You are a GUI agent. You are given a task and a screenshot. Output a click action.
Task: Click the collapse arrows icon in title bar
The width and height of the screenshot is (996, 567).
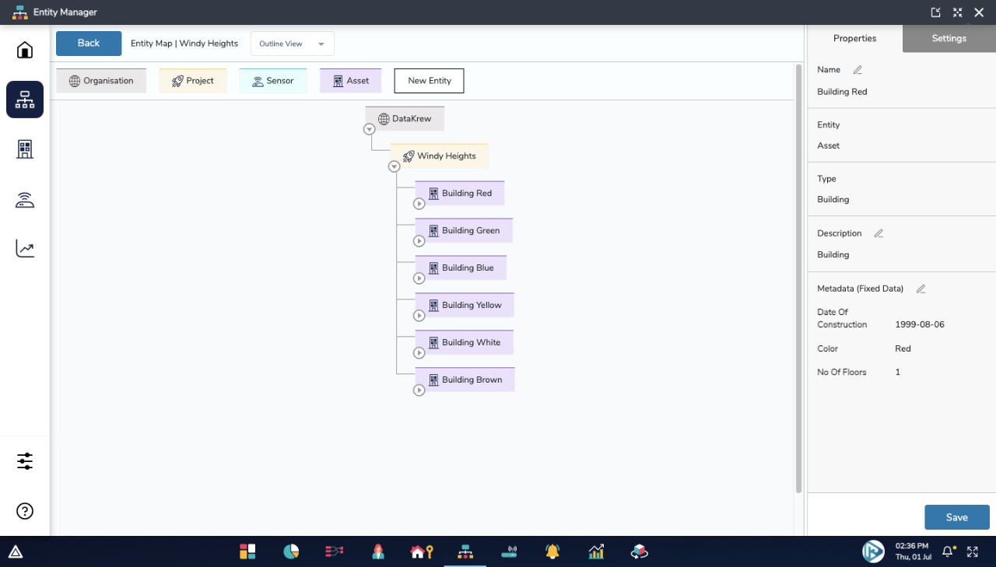click(x=957, y=12)
